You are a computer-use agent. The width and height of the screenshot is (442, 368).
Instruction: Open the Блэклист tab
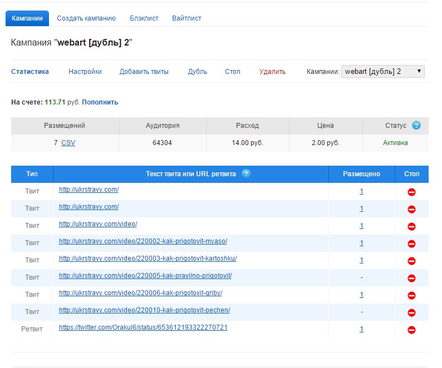(144, 18)
